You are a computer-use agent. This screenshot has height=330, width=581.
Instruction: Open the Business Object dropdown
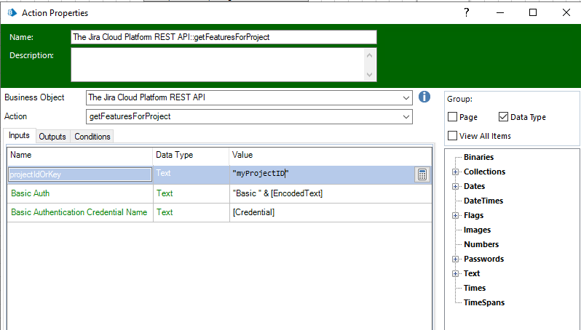tap(406, 97)
